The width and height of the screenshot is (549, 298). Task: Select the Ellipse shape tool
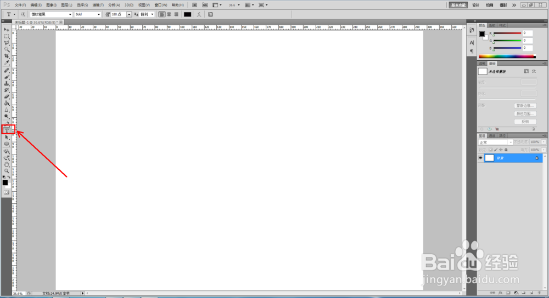click(x=6, y=144)
